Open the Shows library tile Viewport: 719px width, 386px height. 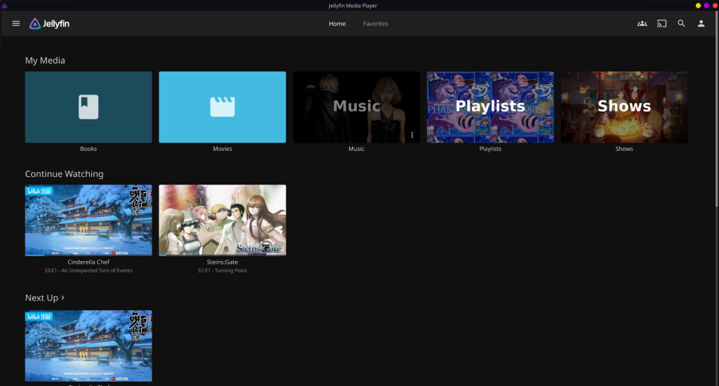[624, 107]
